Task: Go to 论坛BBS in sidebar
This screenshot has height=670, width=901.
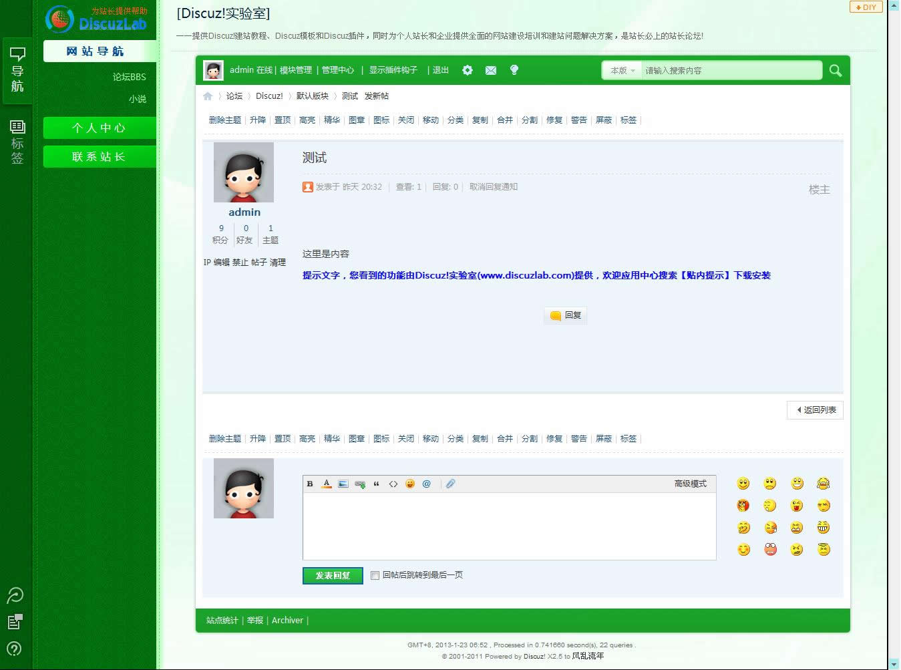Action: [x=129, y=77]
